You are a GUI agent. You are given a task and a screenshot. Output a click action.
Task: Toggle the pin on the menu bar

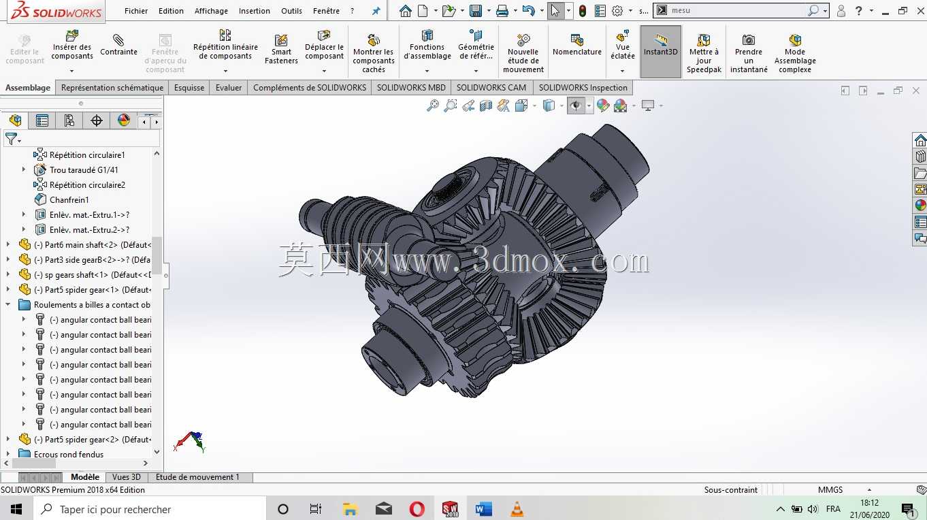[376, 11]
